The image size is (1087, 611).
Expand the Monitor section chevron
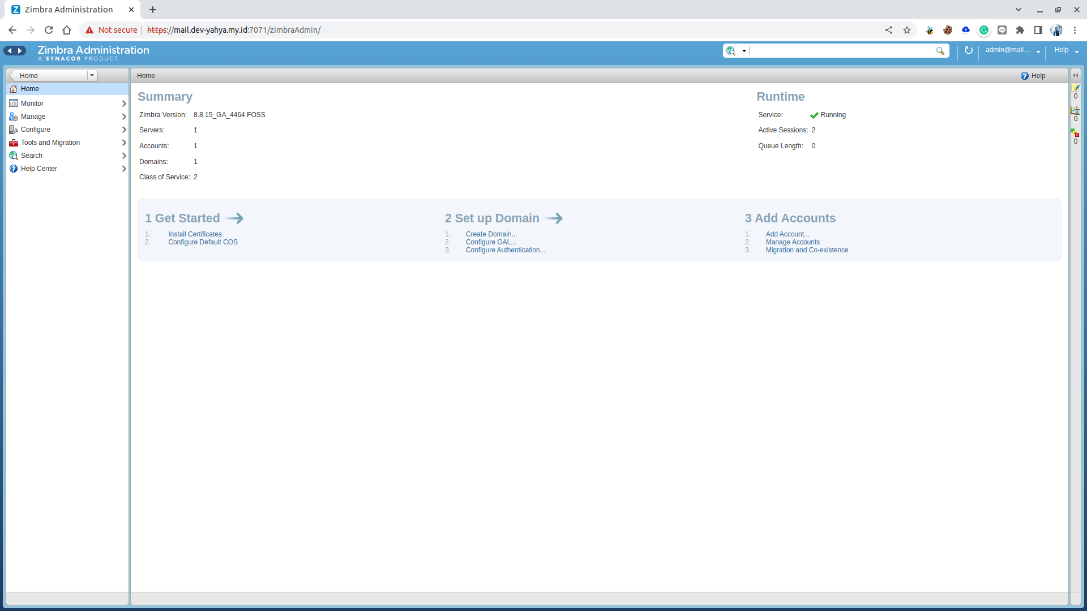[x=124, y=104]
